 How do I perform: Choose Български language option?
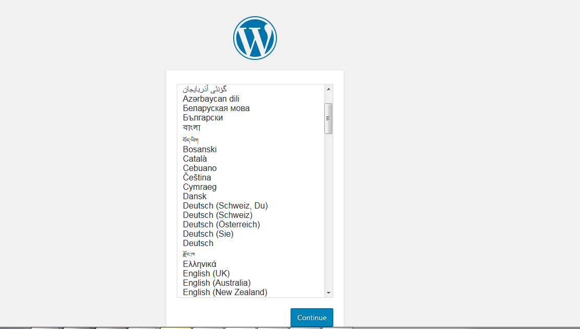(x=202, y=117)
